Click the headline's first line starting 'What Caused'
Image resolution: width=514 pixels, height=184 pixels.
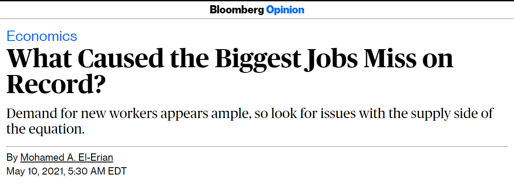230,59
